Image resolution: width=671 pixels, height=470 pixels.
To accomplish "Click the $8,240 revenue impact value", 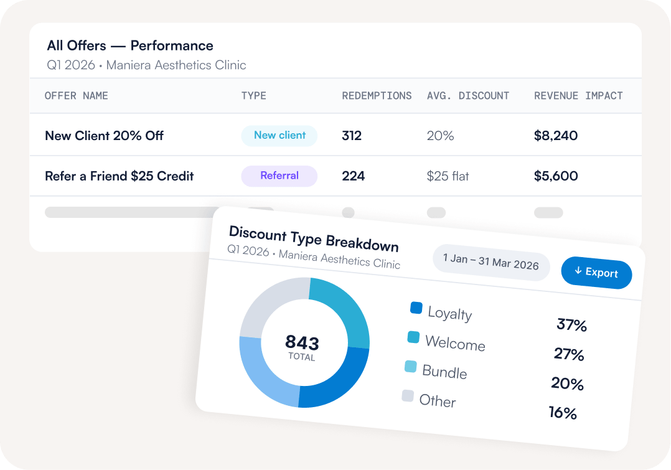I will pyautogui.click(x=555, y=136).
